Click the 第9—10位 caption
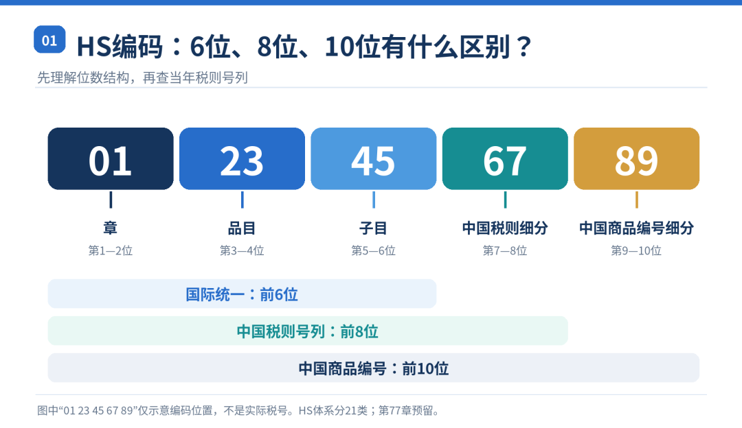This screenshot has height=428, width=742. click(636, 250)
